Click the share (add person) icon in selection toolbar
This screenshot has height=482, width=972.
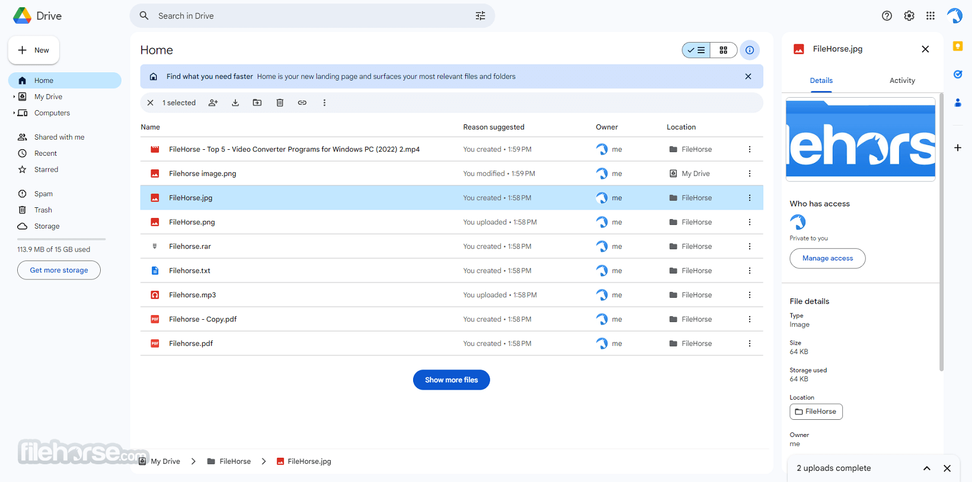pos(213,102)
